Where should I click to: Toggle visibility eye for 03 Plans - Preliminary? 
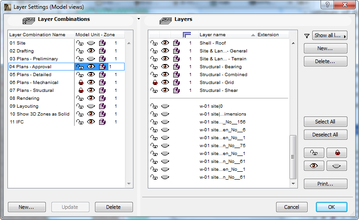(x=91, y=59)
